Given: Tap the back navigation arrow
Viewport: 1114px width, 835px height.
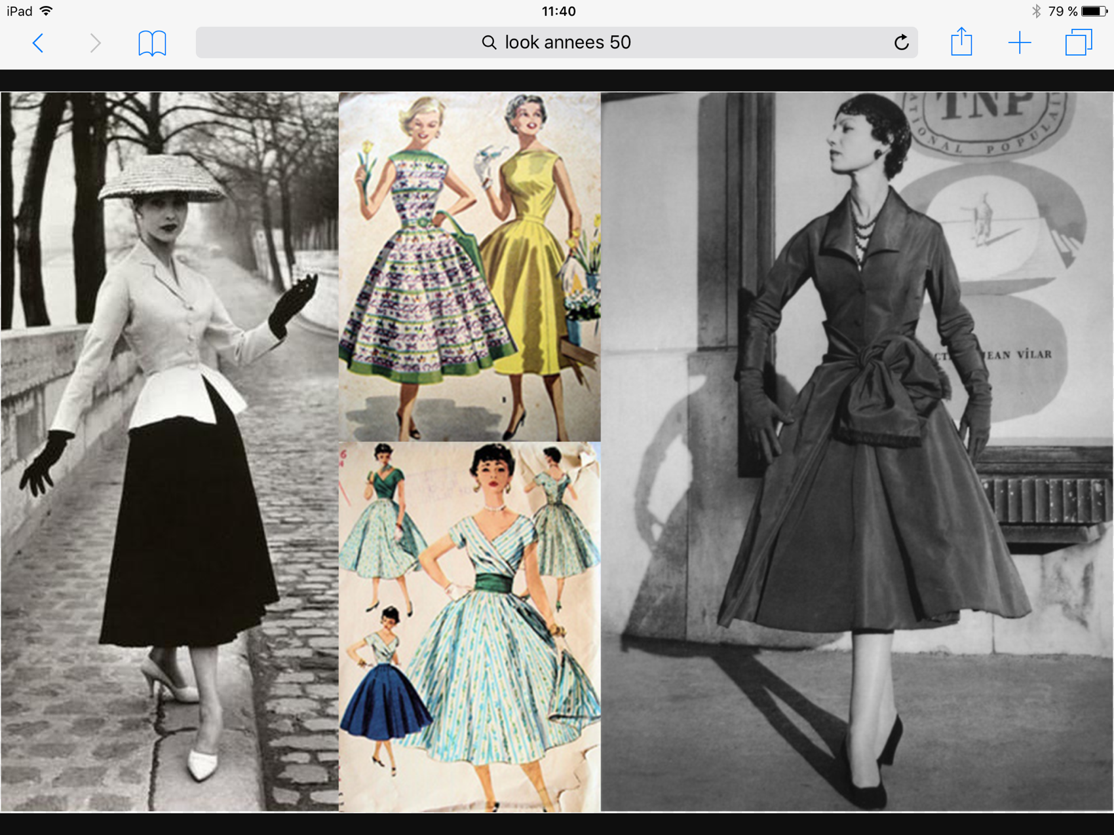Looking at the screenshot, I should (38, 43).
